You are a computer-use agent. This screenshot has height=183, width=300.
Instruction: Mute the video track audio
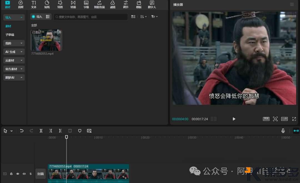pos(24,174)
